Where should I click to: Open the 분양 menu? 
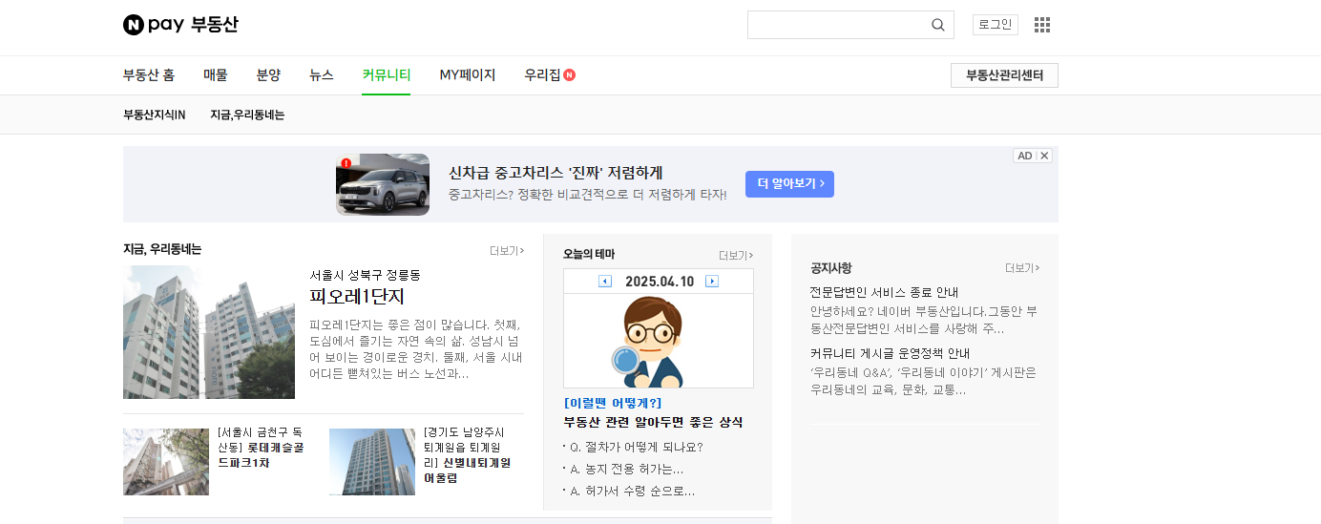[269, 75]
